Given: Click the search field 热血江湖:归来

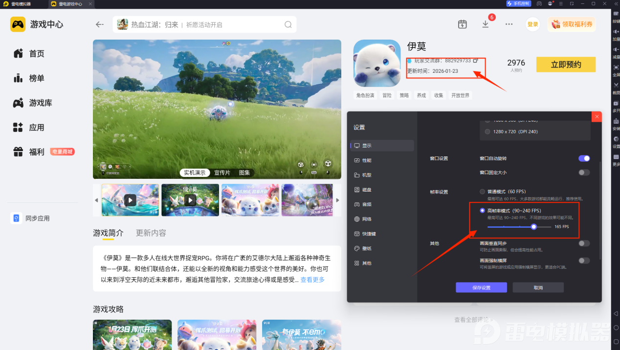Looking at the screenshot, I should pos(204,24).
